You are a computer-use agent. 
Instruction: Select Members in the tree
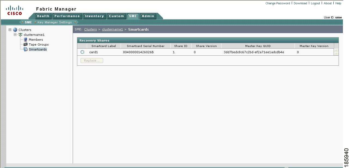[x=36, y=40]
